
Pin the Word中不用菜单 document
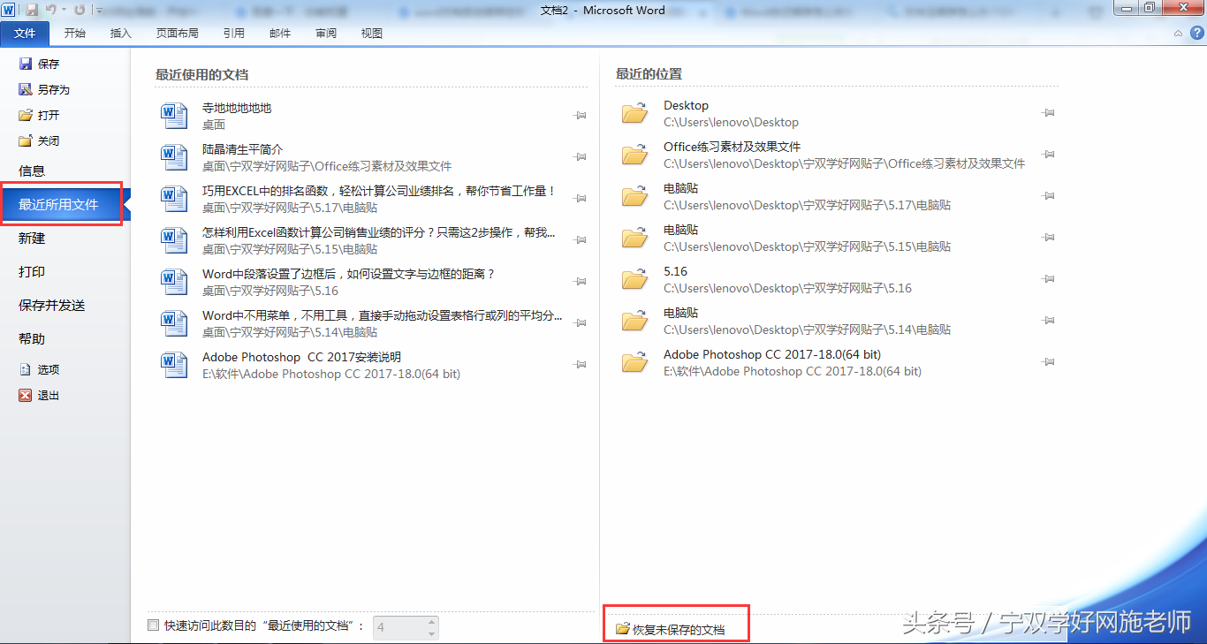pos(580,323)
